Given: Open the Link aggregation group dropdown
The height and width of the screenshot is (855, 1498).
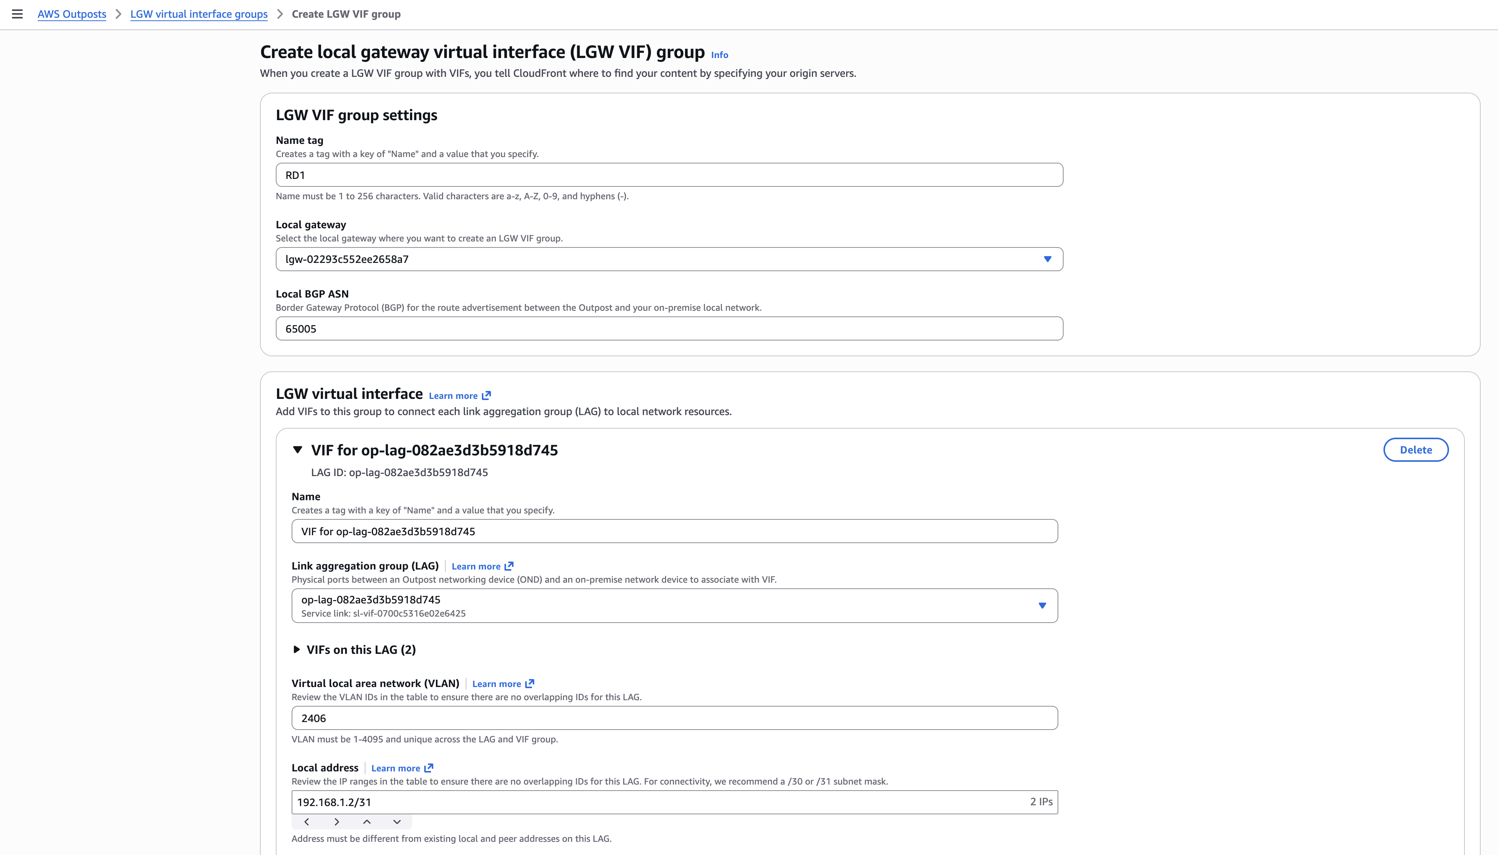Looking at the screenshot, I should (1042, 605).
